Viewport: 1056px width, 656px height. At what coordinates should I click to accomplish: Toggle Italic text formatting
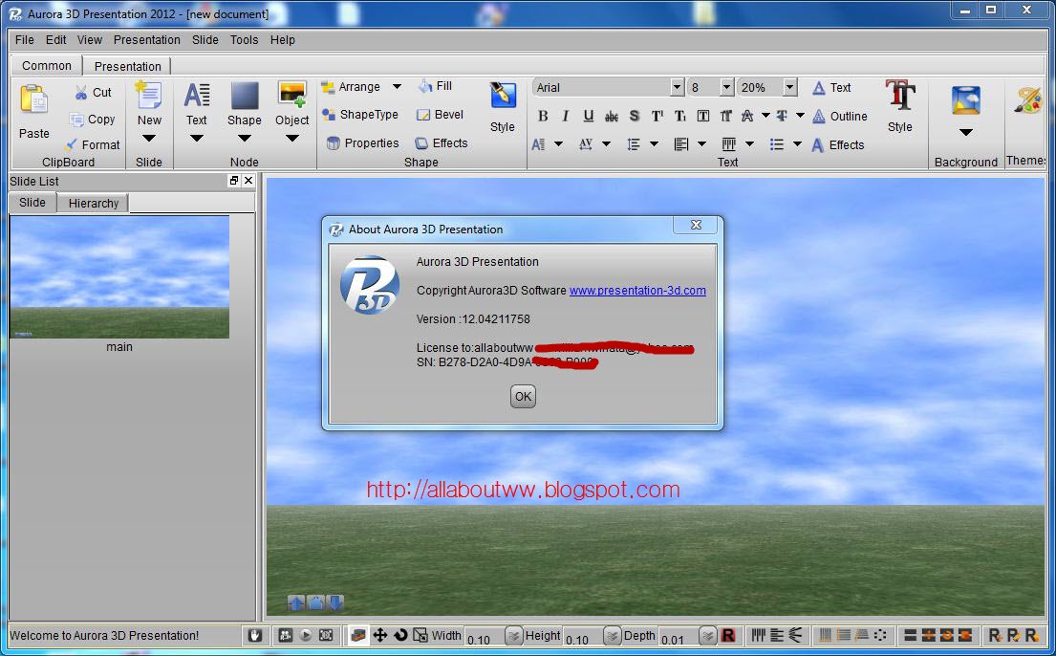[x=566, y=116]
